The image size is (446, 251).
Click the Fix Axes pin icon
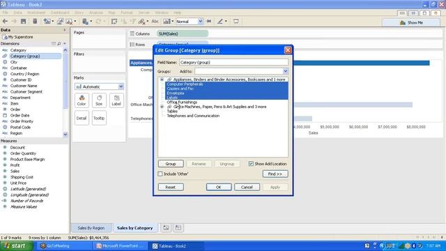[x=209, y=22]
